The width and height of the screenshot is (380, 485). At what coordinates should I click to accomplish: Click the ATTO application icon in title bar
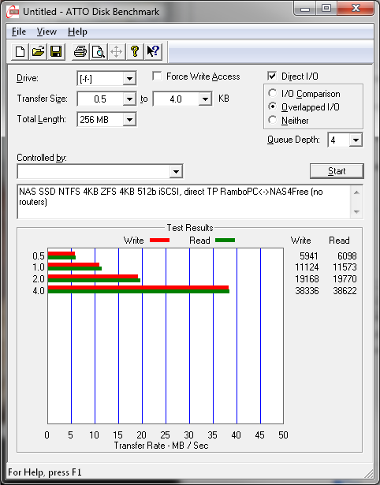[x=13, y=12]
